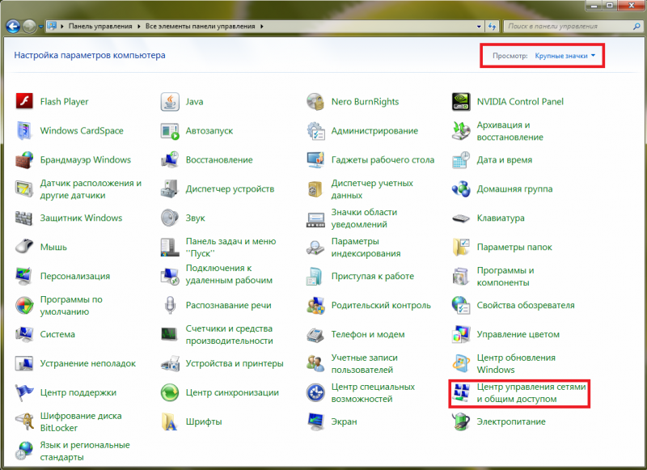Open Значки области уведомлений link

point(364,218)
